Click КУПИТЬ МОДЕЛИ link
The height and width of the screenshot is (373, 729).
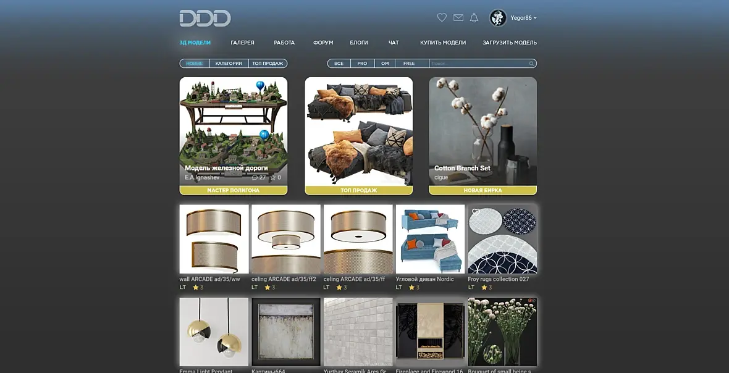click(443, 42)
